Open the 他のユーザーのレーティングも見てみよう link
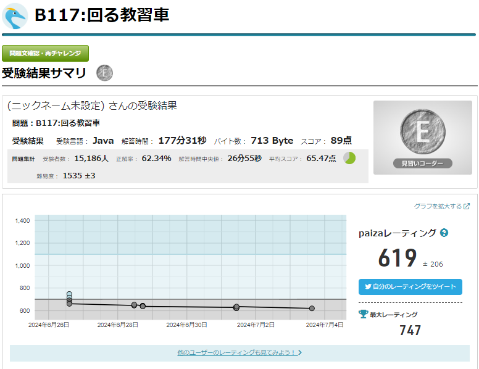The height and width of the screenshot is (369, 479). pos(239,353)
